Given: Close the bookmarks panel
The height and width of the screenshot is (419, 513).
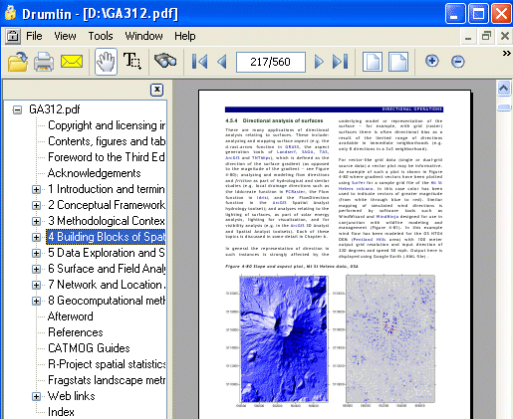Looking at the screenshot, I should pyautogui.click(x=157, y=90).
